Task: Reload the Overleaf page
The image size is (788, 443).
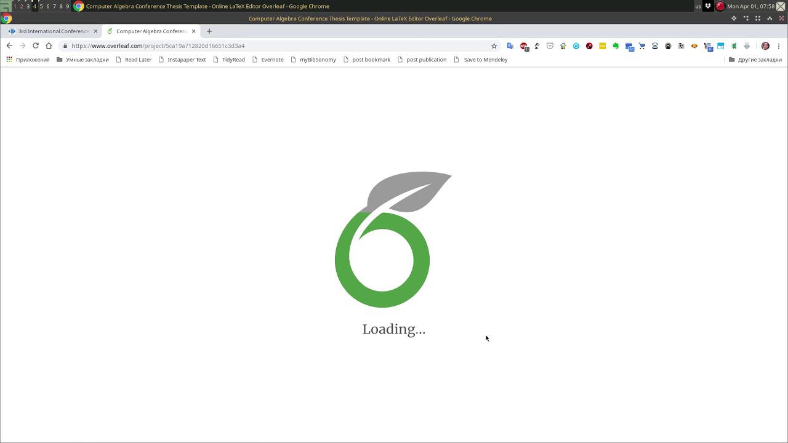Action: pyautogui.click(x=36, y=46)
